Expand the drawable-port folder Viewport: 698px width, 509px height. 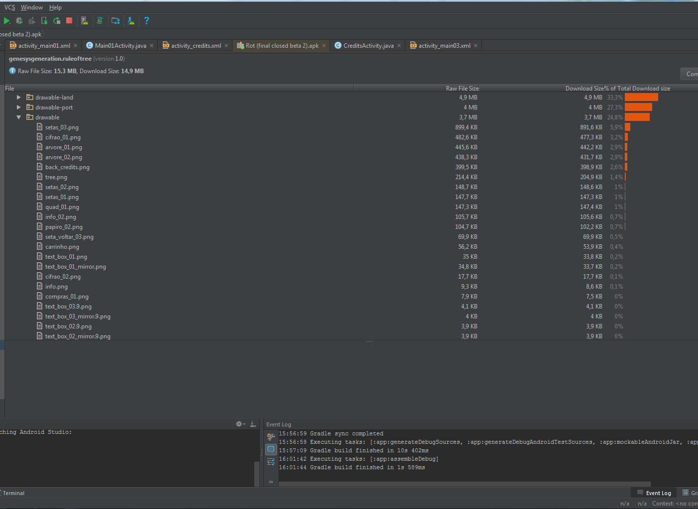point(19,107)
